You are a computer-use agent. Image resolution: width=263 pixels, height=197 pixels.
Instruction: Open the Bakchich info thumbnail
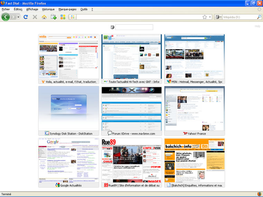[x=194, y=160]
